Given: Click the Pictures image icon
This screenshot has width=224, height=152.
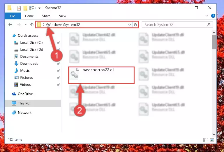Looking at the screenshot, I should (x=16, y=78).
